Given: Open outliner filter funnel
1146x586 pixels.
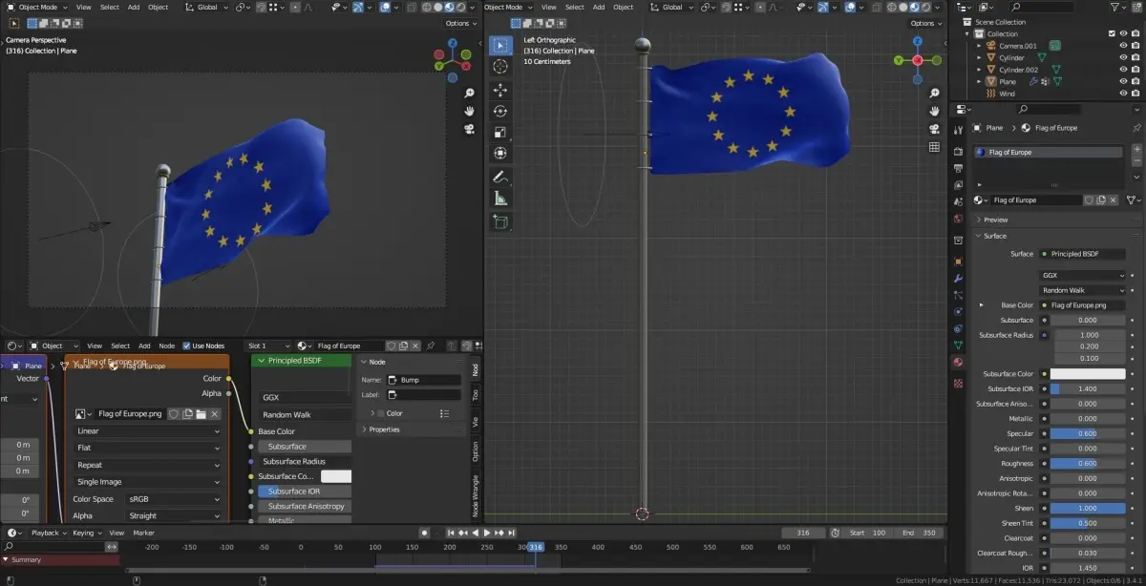Looking at the screenshot, I should click(1114, 8).
